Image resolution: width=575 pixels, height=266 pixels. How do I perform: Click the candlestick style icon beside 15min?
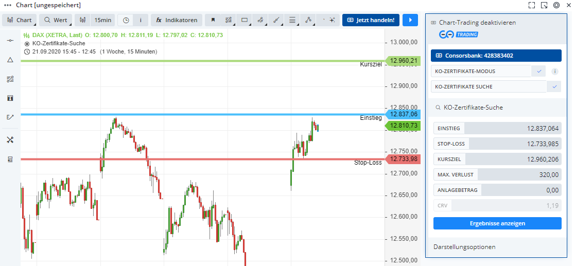82,20
